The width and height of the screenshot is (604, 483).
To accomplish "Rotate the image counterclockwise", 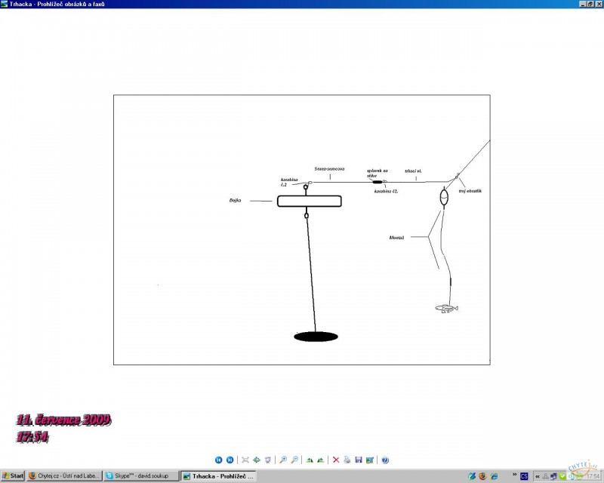I will [x=321, y=460].
